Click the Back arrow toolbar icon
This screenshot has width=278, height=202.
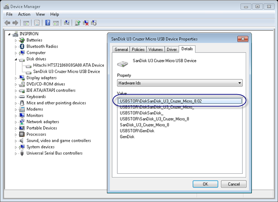(x=7, y=23)
